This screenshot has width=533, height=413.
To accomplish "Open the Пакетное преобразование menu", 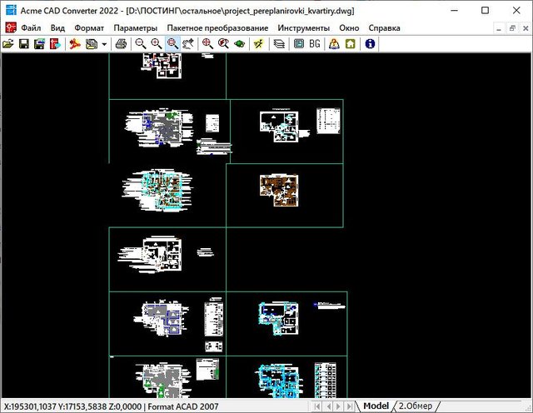I will [x=217, y=27].
